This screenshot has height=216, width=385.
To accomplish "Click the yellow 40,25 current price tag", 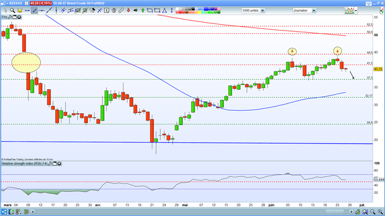I will click(378, 69).
